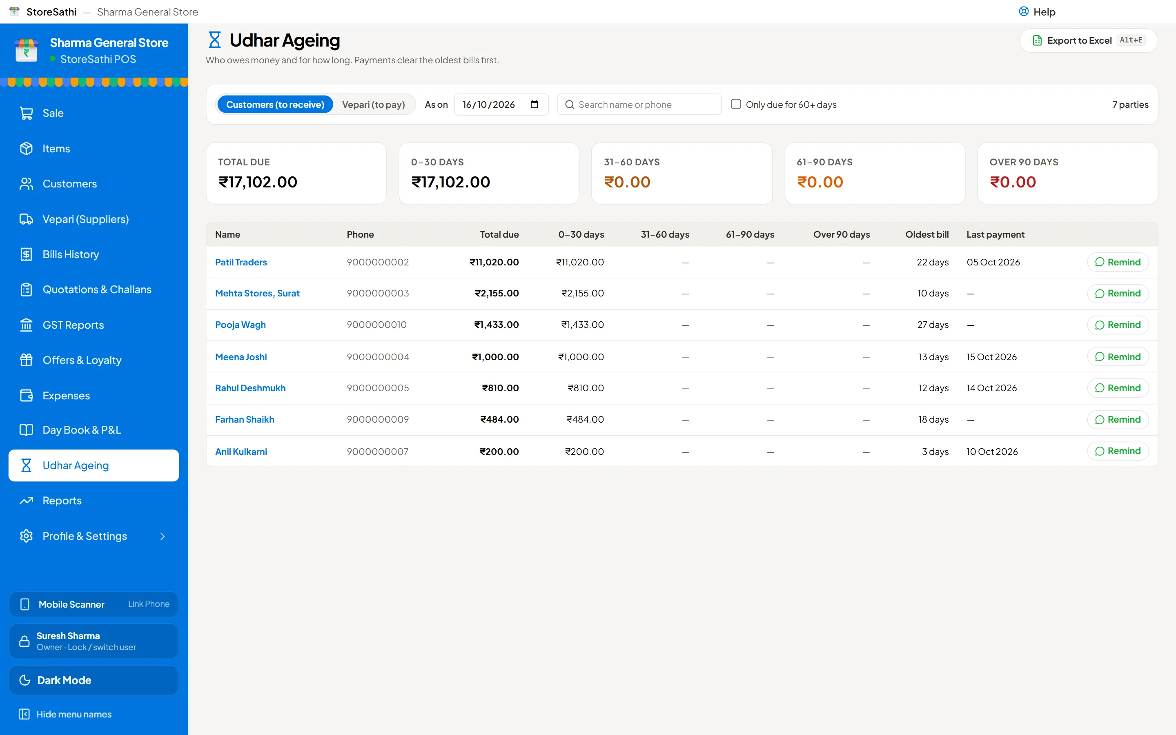The height and width of the screenshot is (735, 1176).
Task: Click the Total due column header
Action: [499, 234]
